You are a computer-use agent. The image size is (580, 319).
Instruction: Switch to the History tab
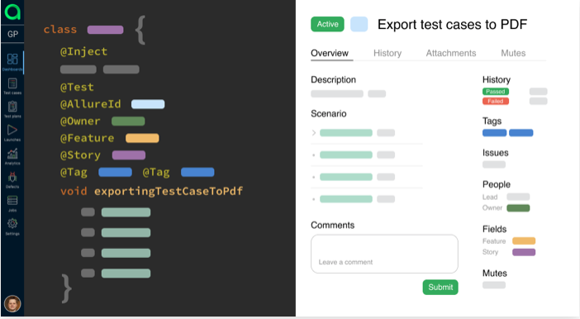[x=387, y=53]
